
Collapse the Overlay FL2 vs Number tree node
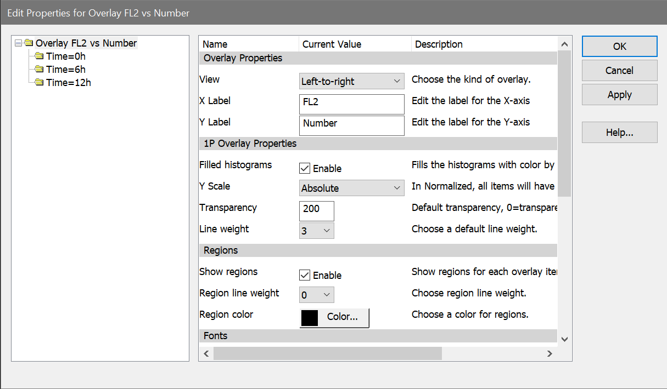(19, 43)
